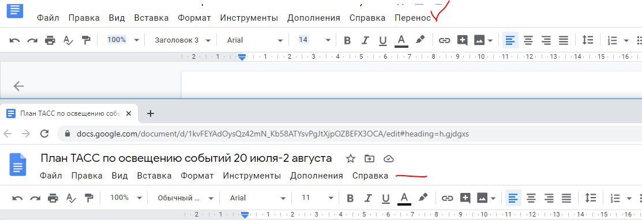Screen dimensions: 642x220
Task: Open Файл menu in the Перенос window
Action: pos(48,18)
